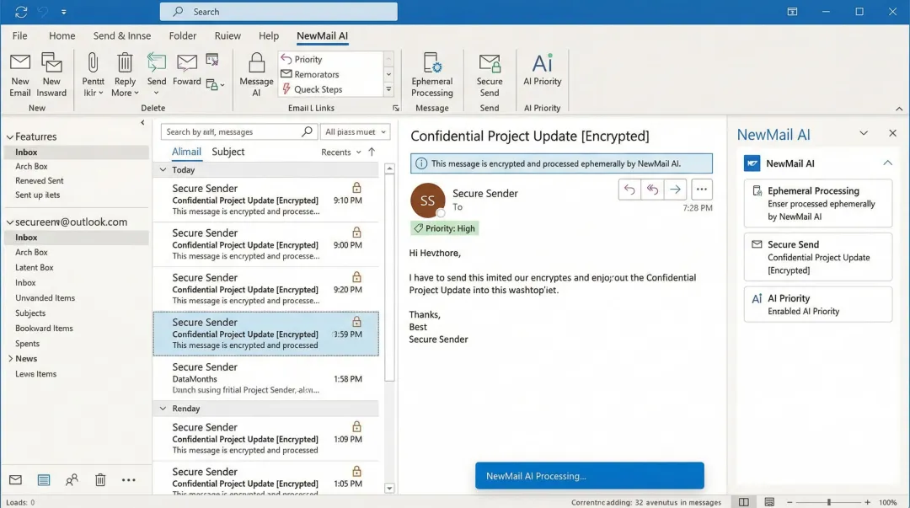
Task: Switch to the NewMail AI ribbon tab
Action: [321, 35]
